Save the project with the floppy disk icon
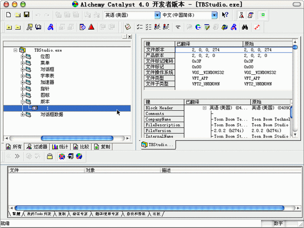The height and width of the screenshot is (228, 304). [x=26, y=15]
